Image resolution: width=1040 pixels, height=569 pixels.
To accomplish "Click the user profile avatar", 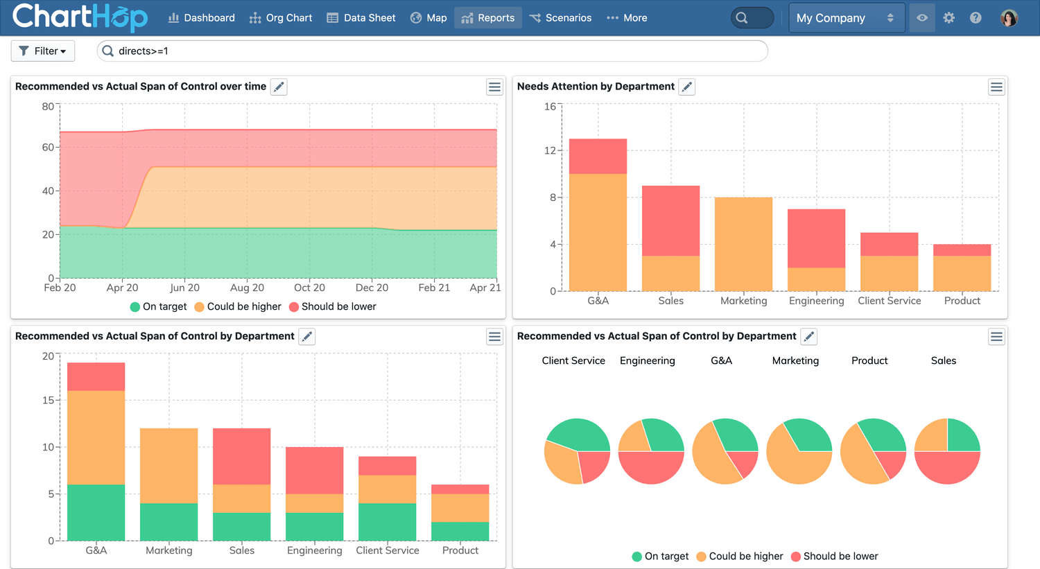I will tap(1009, 18).
